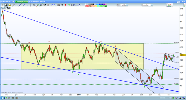
Task: Select the triangle drawing tool
Action: click(x=79, y=5)
